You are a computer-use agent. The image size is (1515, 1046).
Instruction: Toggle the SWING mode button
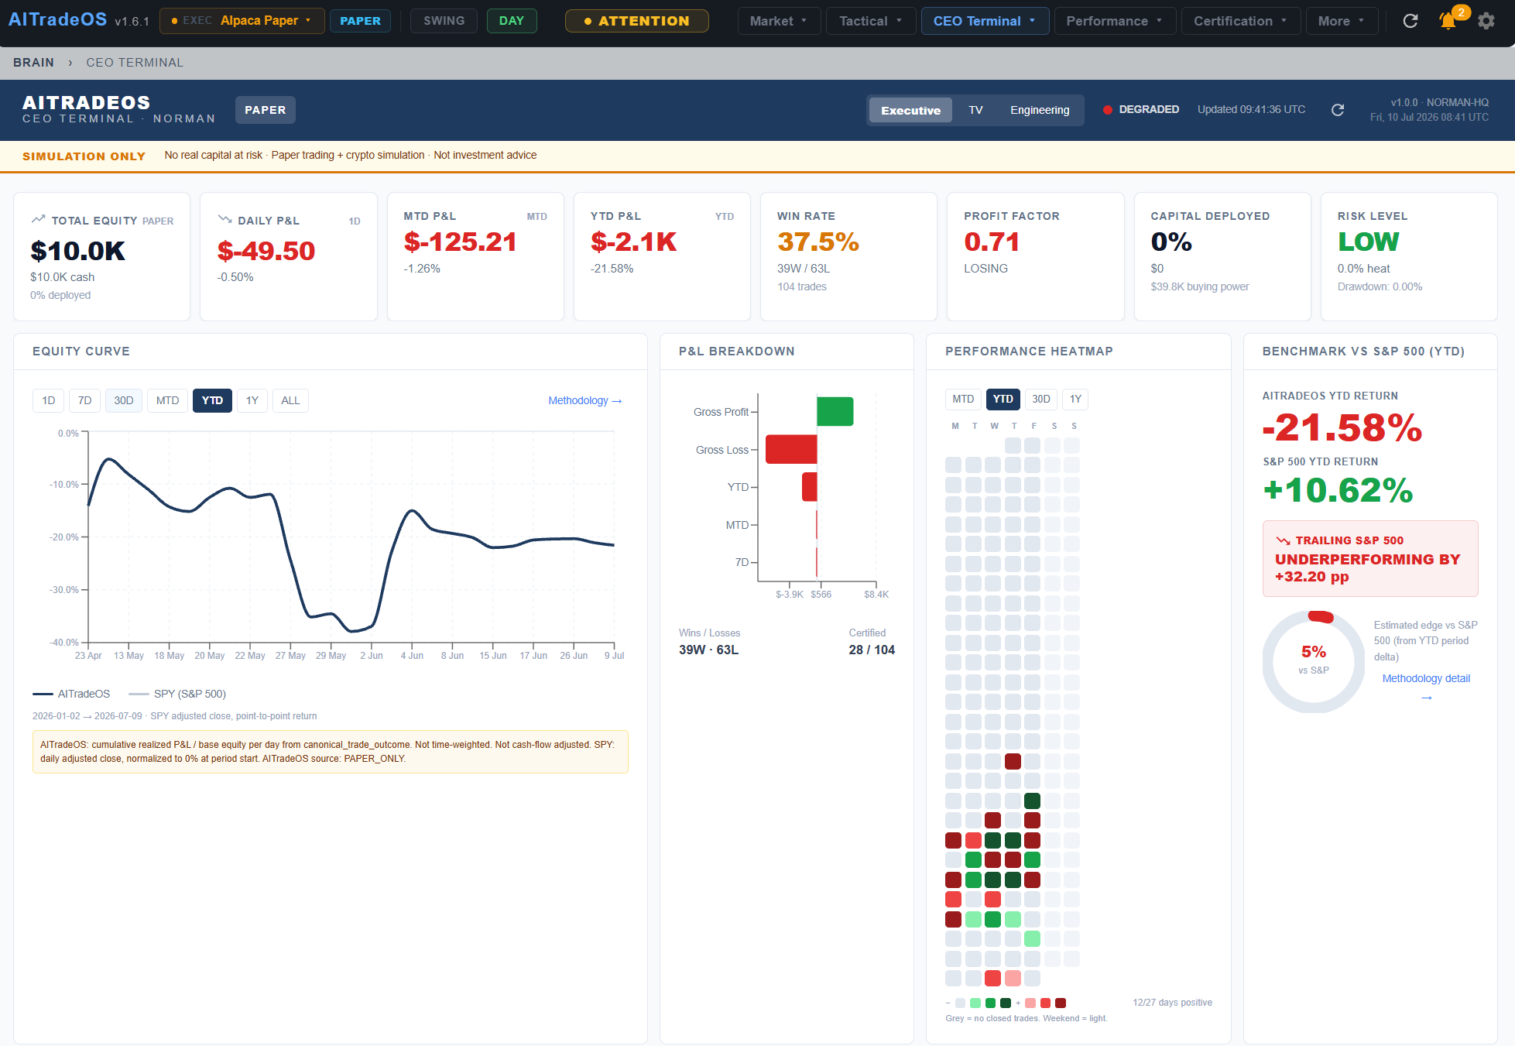click(x=444, y=21)
